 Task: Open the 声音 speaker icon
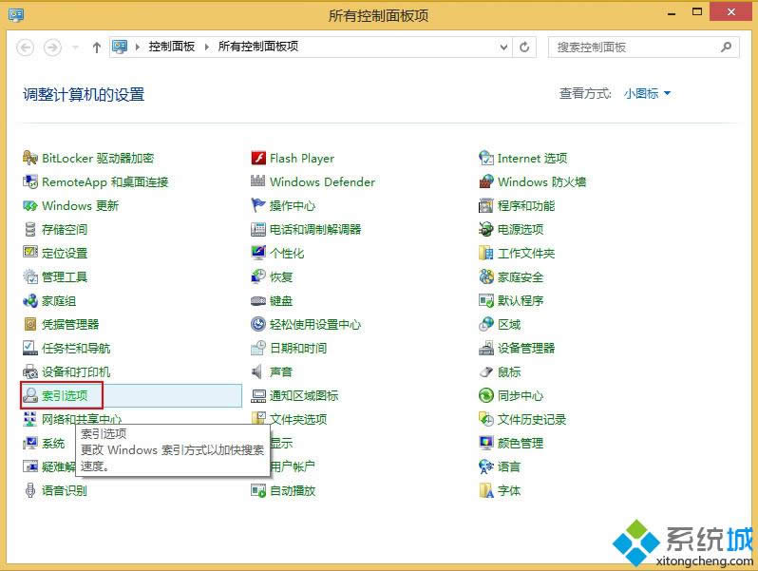pyautogui.click(x=258, y=371)
